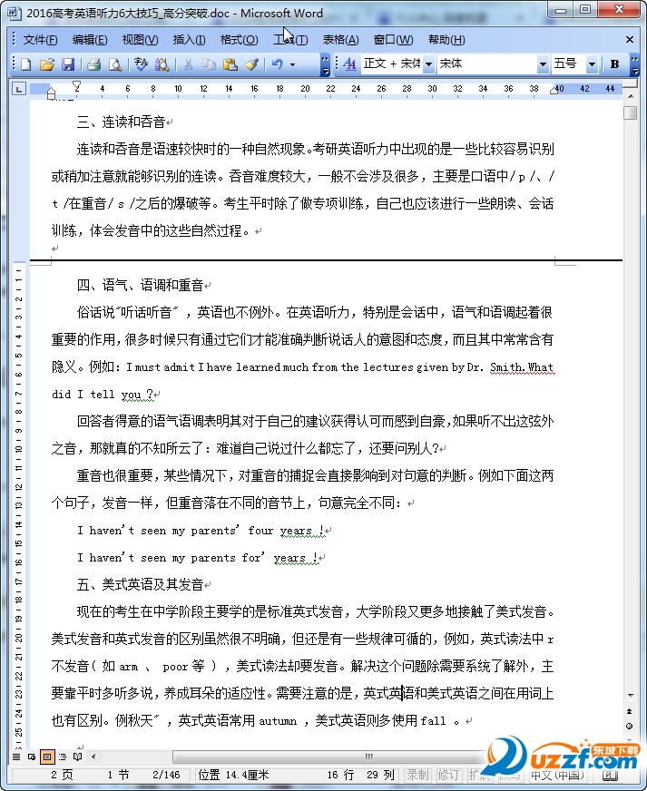Open the 表格(A) menu
The width and height of the screenshot is (647, 791).
[340, 40]
